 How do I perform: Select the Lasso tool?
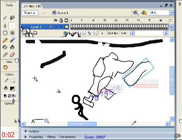(12, 18)
